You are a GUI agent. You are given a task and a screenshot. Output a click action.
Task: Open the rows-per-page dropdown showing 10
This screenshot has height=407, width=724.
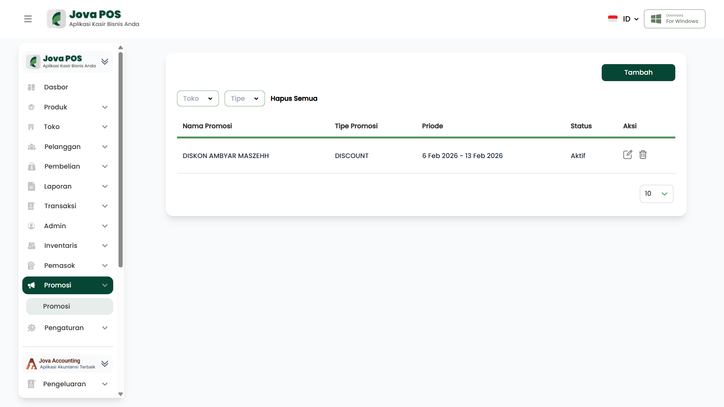click(656, 194)
